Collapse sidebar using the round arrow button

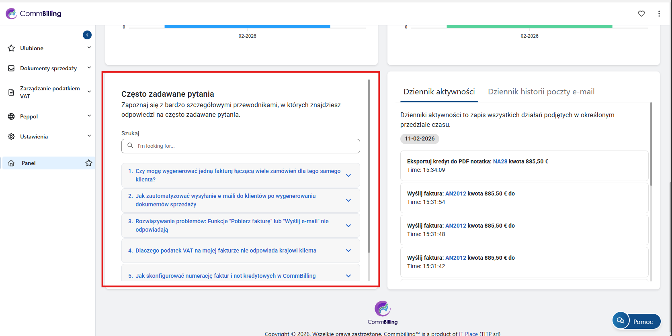tap(87, 35)
